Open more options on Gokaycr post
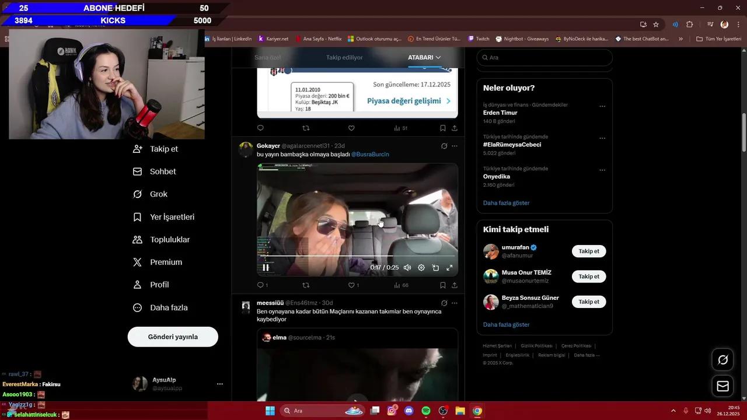 tap(455, 146)
